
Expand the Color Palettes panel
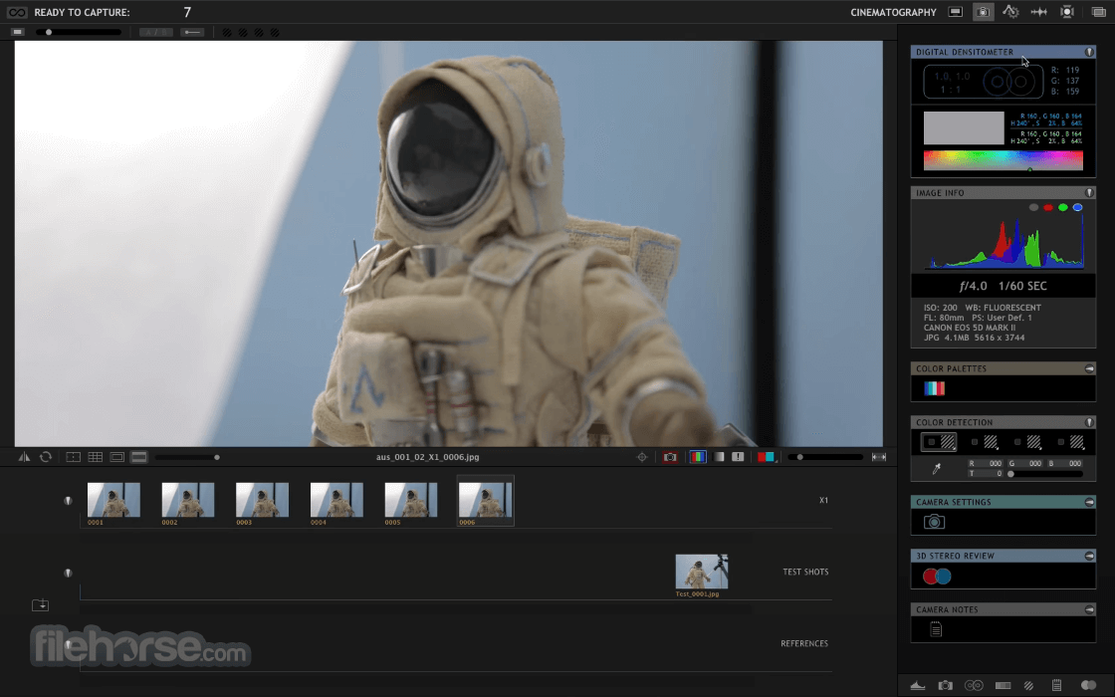1089,368
